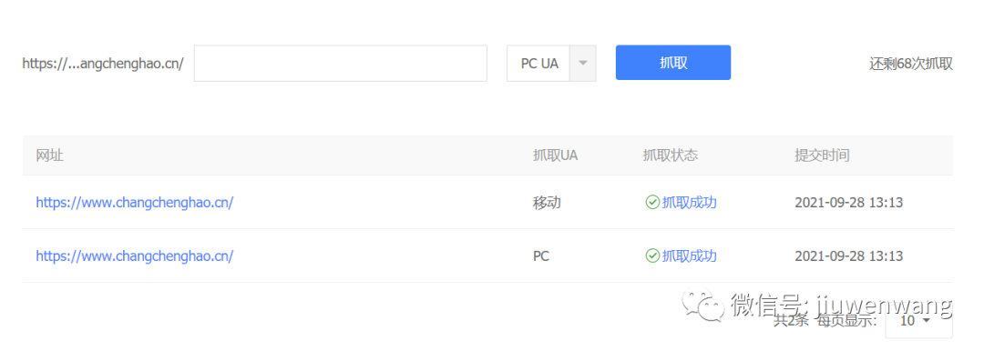The image size is (984, 351).
Task: Click the 还剩68次抓取 remaining count text
Action: click(x=910, y=64)
